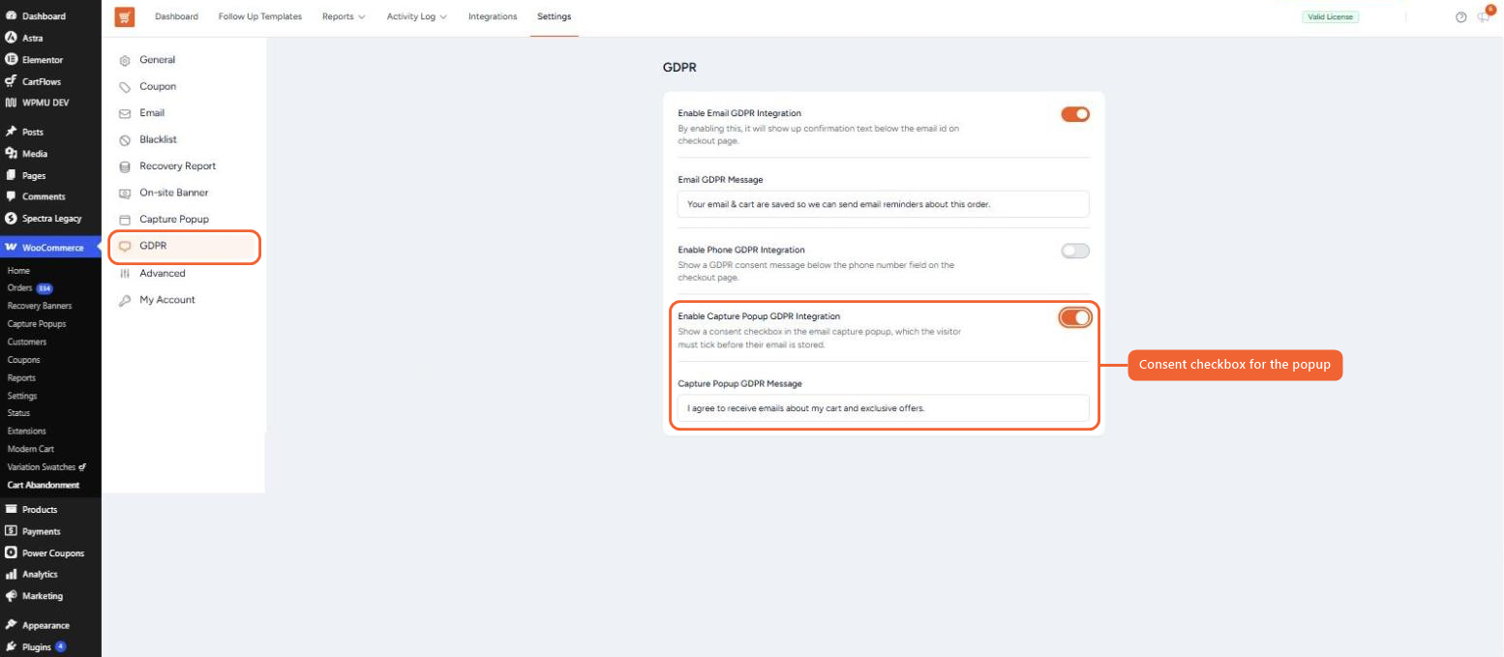Screen dimensions: 1504x657
Task: Open WooCommerce Extensions submenu link
Action: [x=26, y=431]
